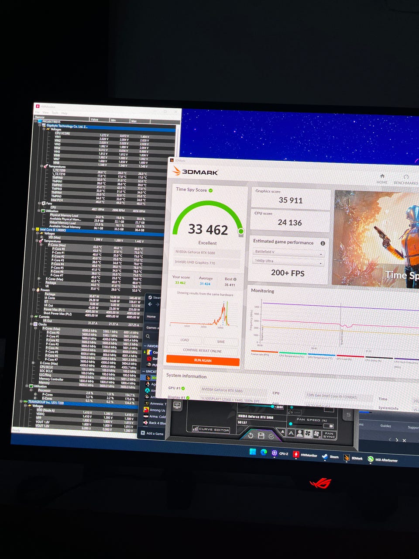Go to 3DMark Home
419x559 pixels.
click(x=382, y=179)
